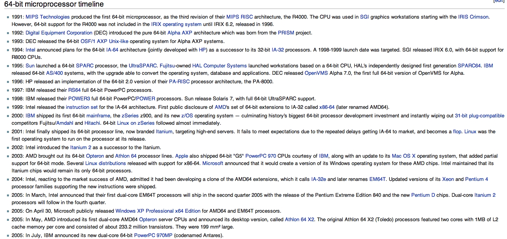Screen dimensions: 507x239
Task: Click the PA-RISC link
Action: click(179, 82)
